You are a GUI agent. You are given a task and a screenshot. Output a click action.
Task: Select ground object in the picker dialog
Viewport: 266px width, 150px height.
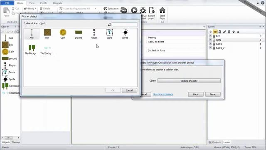coord(79,35)
